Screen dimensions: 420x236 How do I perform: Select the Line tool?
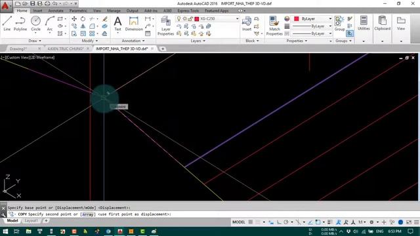pyautogui.click(x=7, y=23)
